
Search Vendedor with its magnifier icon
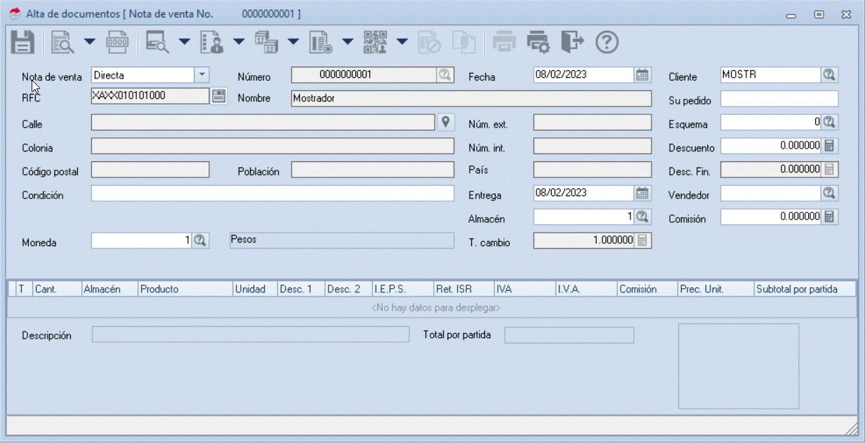point(829,193)
